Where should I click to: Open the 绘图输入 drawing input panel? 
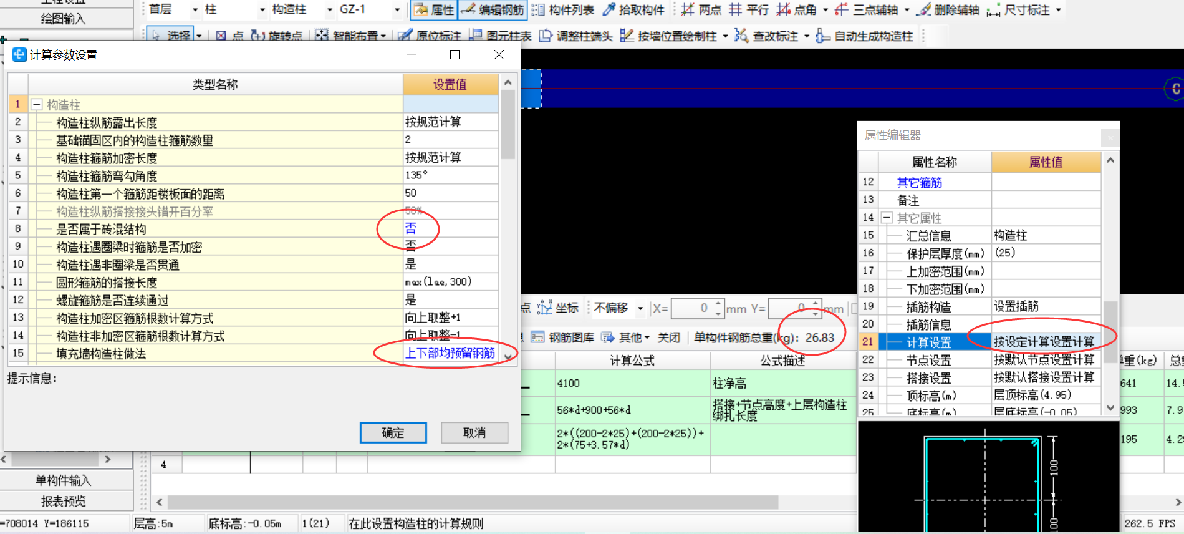point(63,19)
